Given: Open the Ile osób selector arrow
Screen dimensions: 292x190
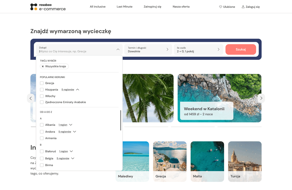Looking at the screenshot, I should click(218, 49).
